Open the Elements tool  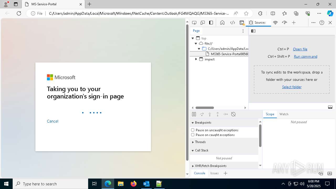click(x=233, y=23)
